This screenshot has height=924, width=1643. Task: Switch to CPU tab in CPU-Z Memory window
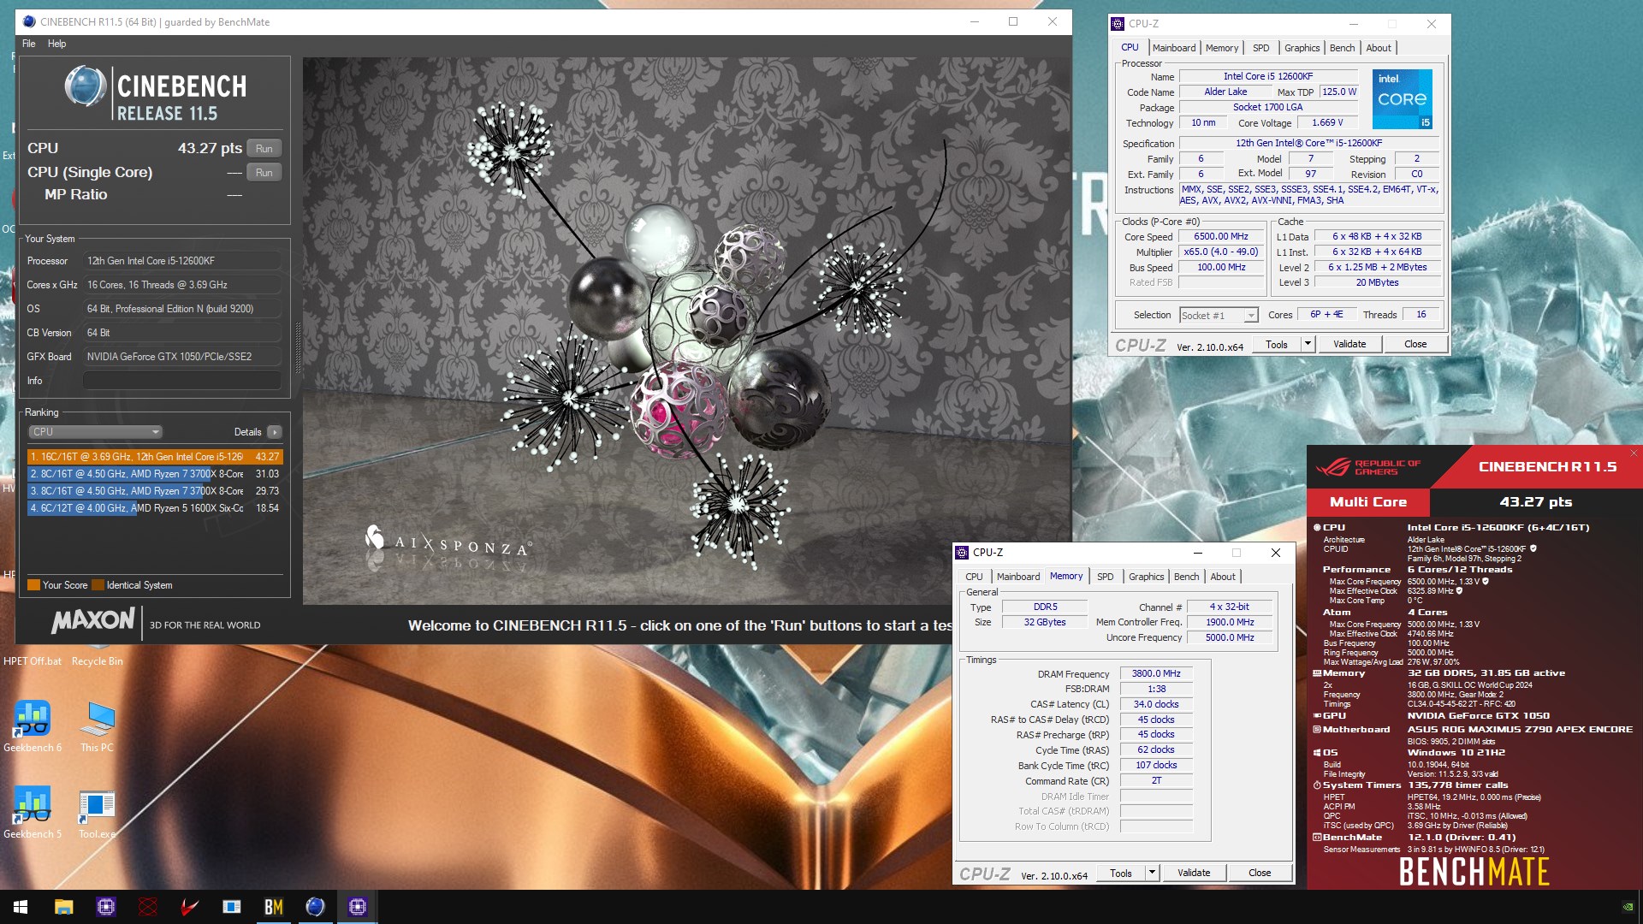coord(975,577)
